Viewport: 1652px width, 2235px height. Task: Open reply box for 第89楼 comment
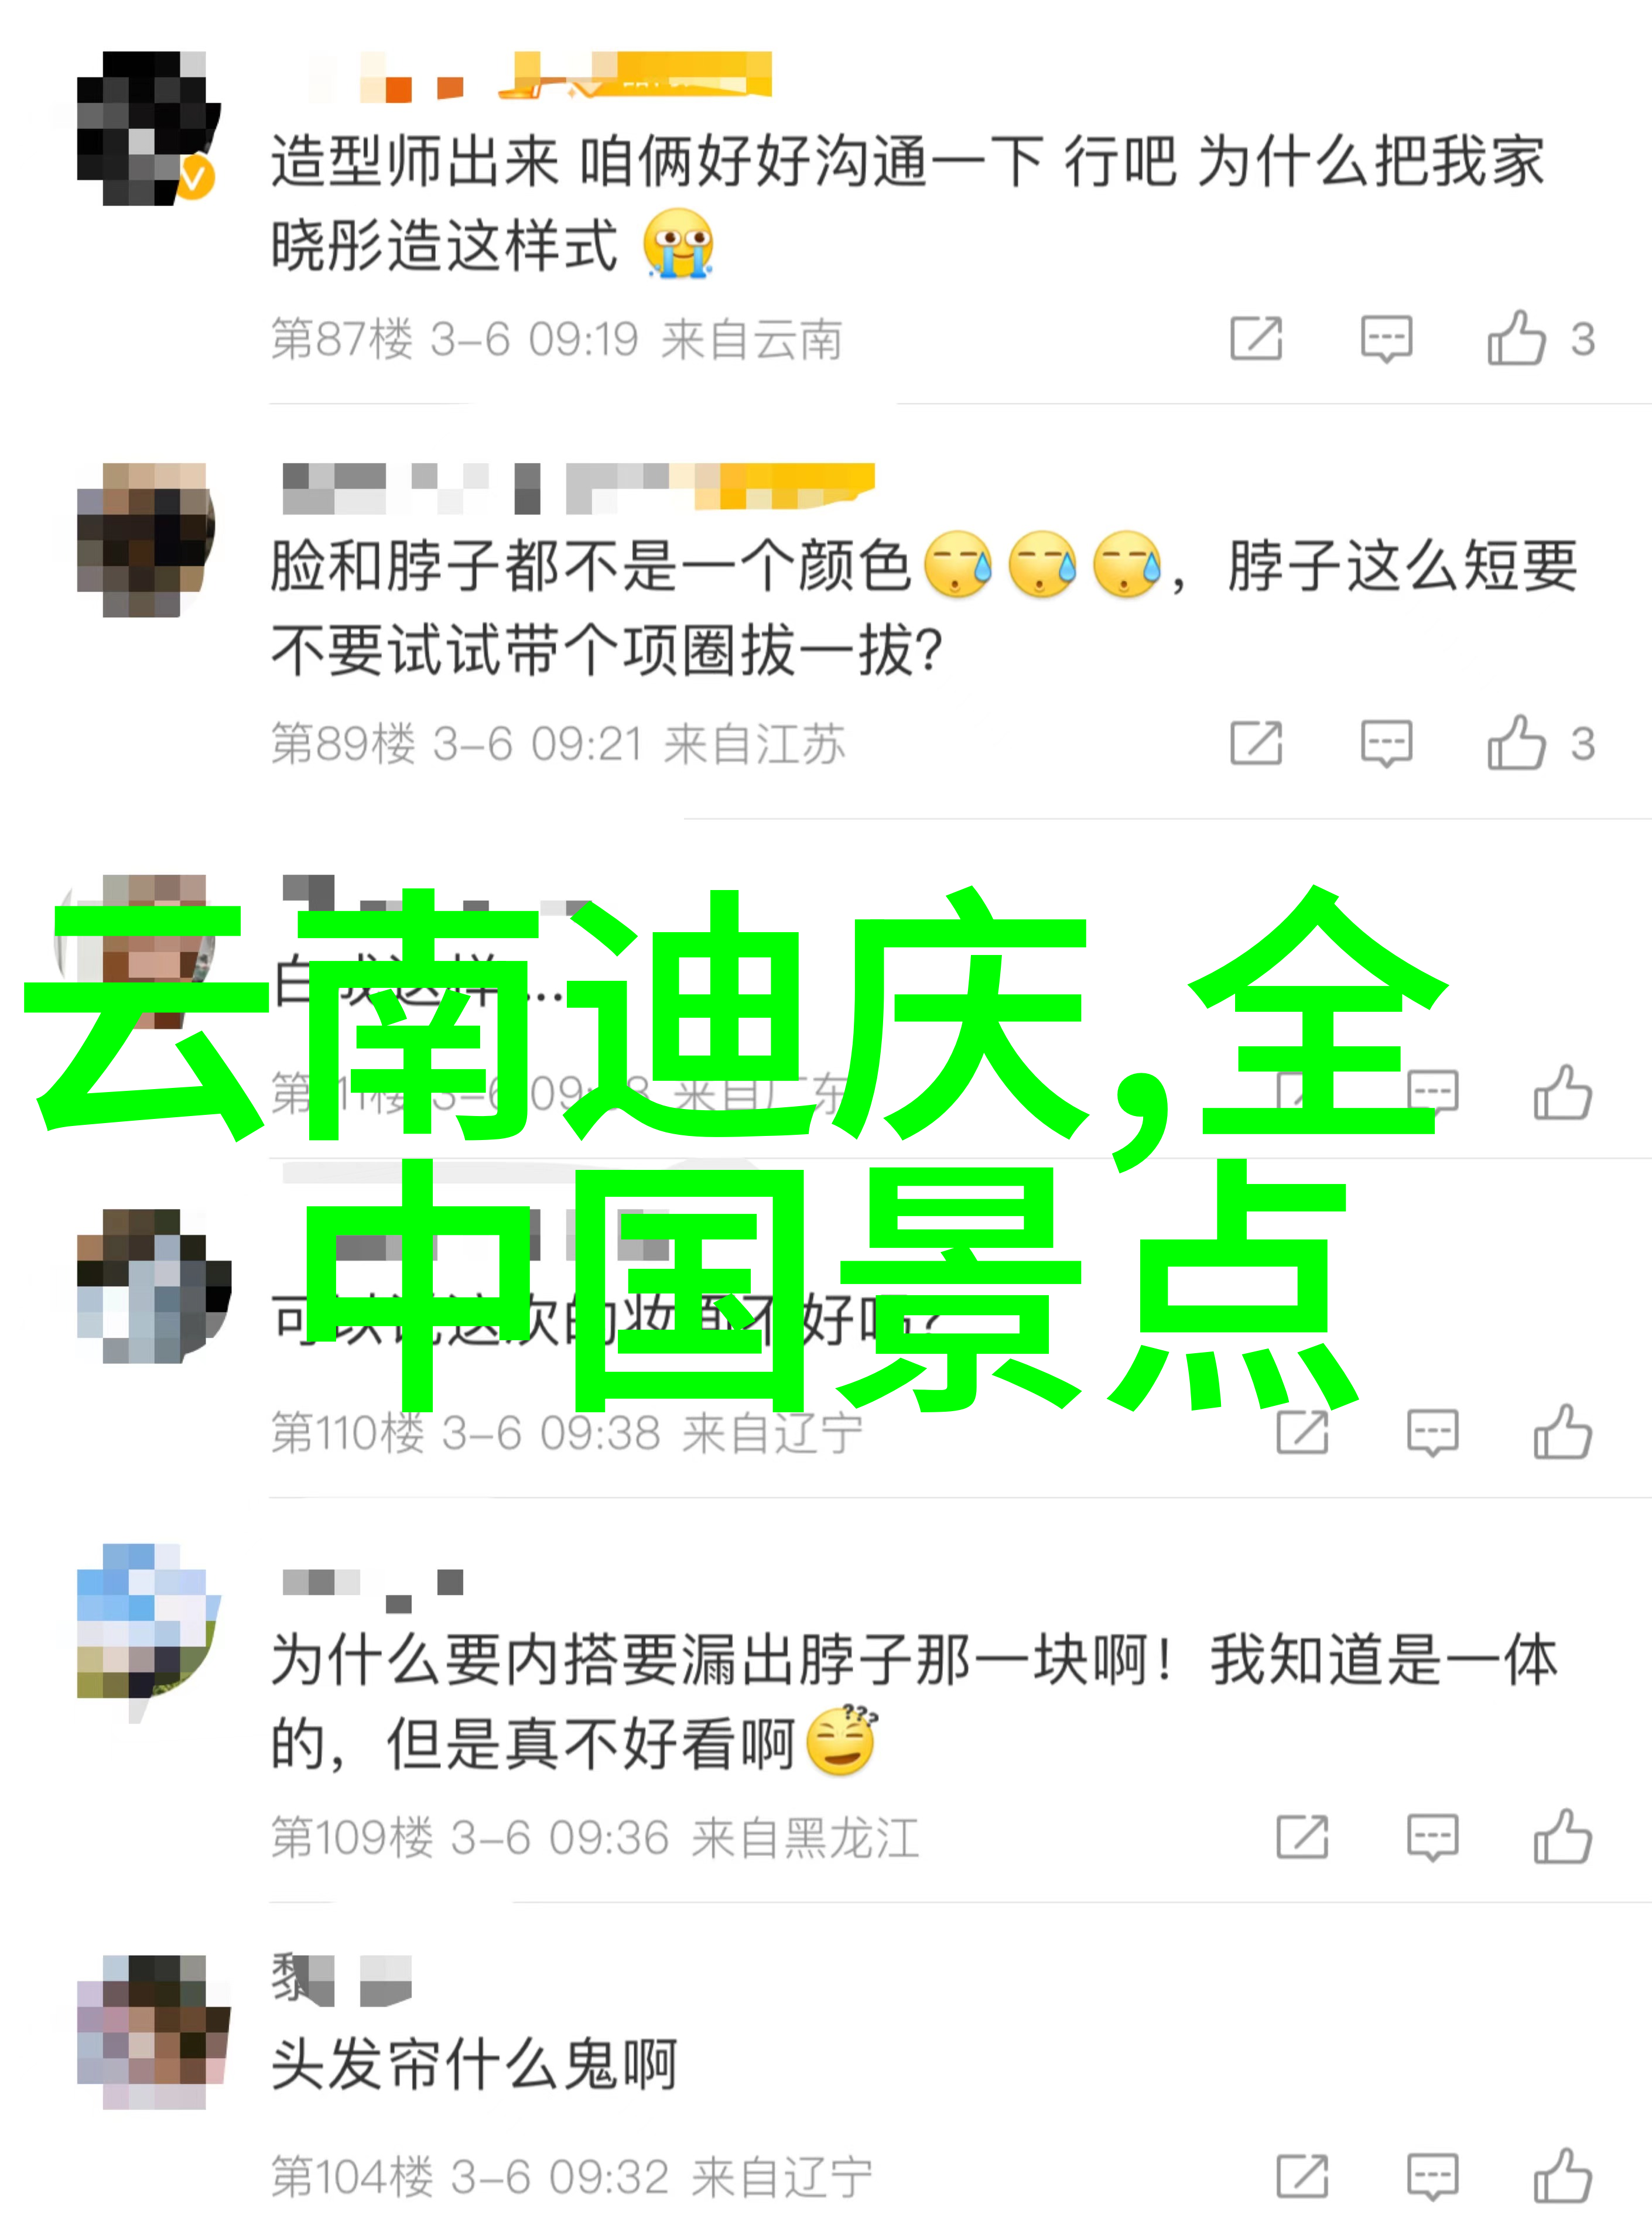tap(1386, 743)
